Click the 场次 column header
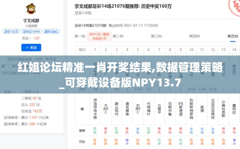The image size is (240, 149). 82,50
